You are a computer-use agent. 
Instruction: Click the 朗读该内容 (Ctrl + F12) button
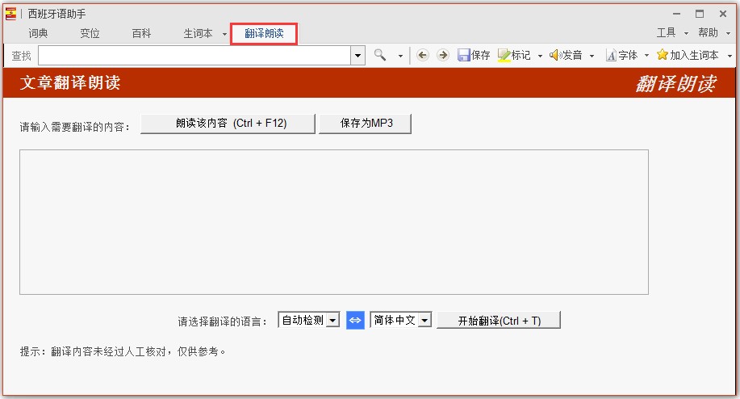click(x=228, y=124)
